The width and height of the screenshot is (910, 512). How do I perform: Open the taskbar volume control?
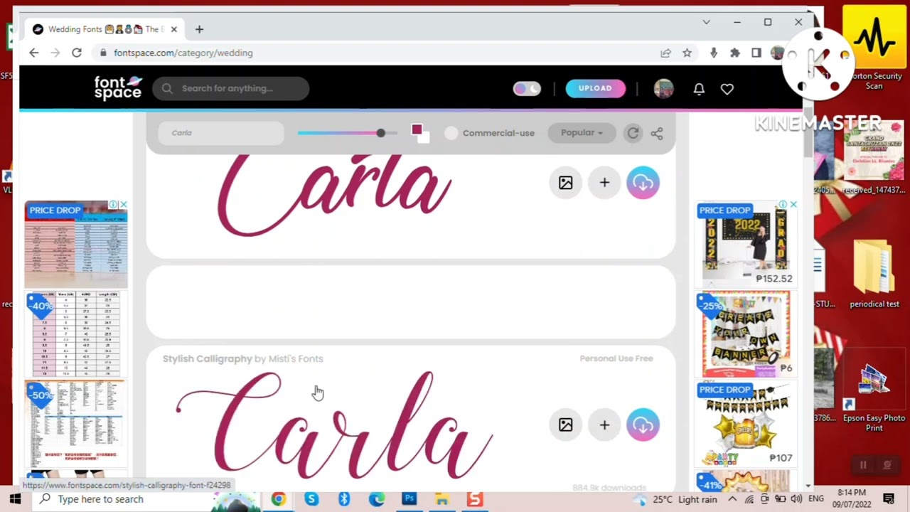tap(797, 499)
